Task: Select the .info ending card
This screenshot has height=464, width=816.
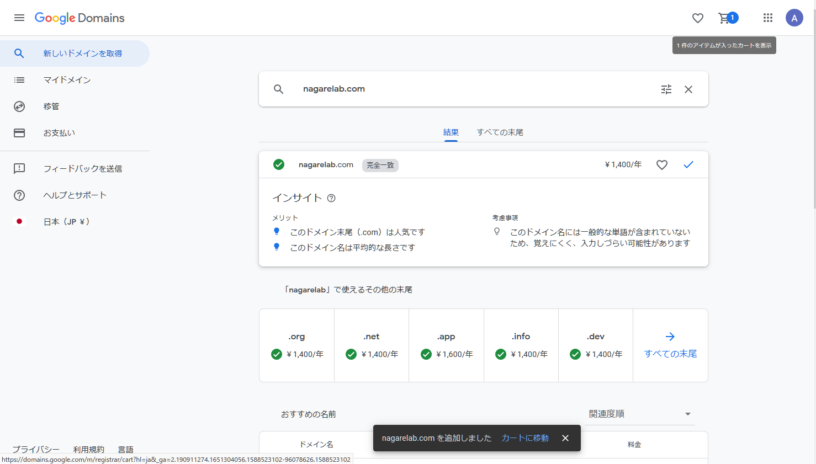Action: pos(521,345)
